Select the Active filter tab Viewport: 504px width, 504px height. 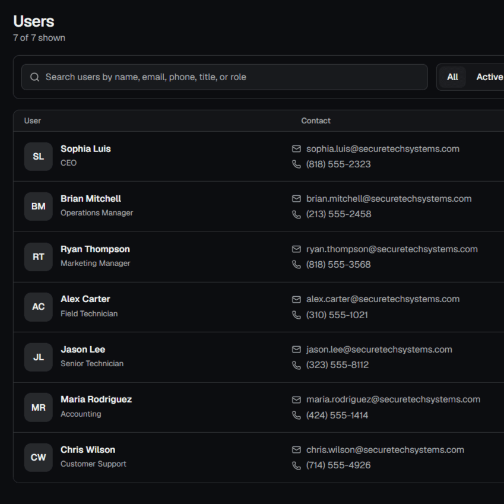(489, 77)
